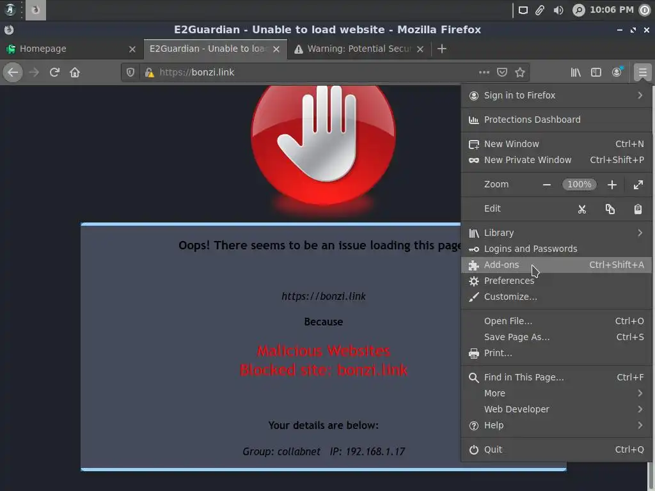The width and height of the screenshot is (655, 491).
Task: Open the power button in top panel
Action: click(645, 10)
